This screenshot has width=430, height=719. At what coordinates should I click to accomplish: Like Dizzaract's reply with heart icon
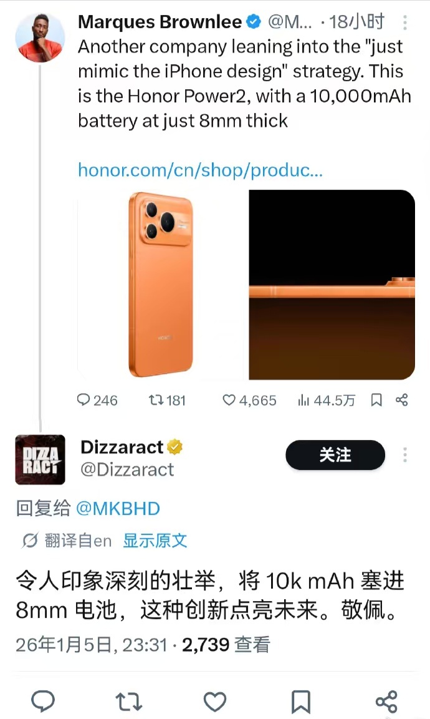(x=215, y=701)
